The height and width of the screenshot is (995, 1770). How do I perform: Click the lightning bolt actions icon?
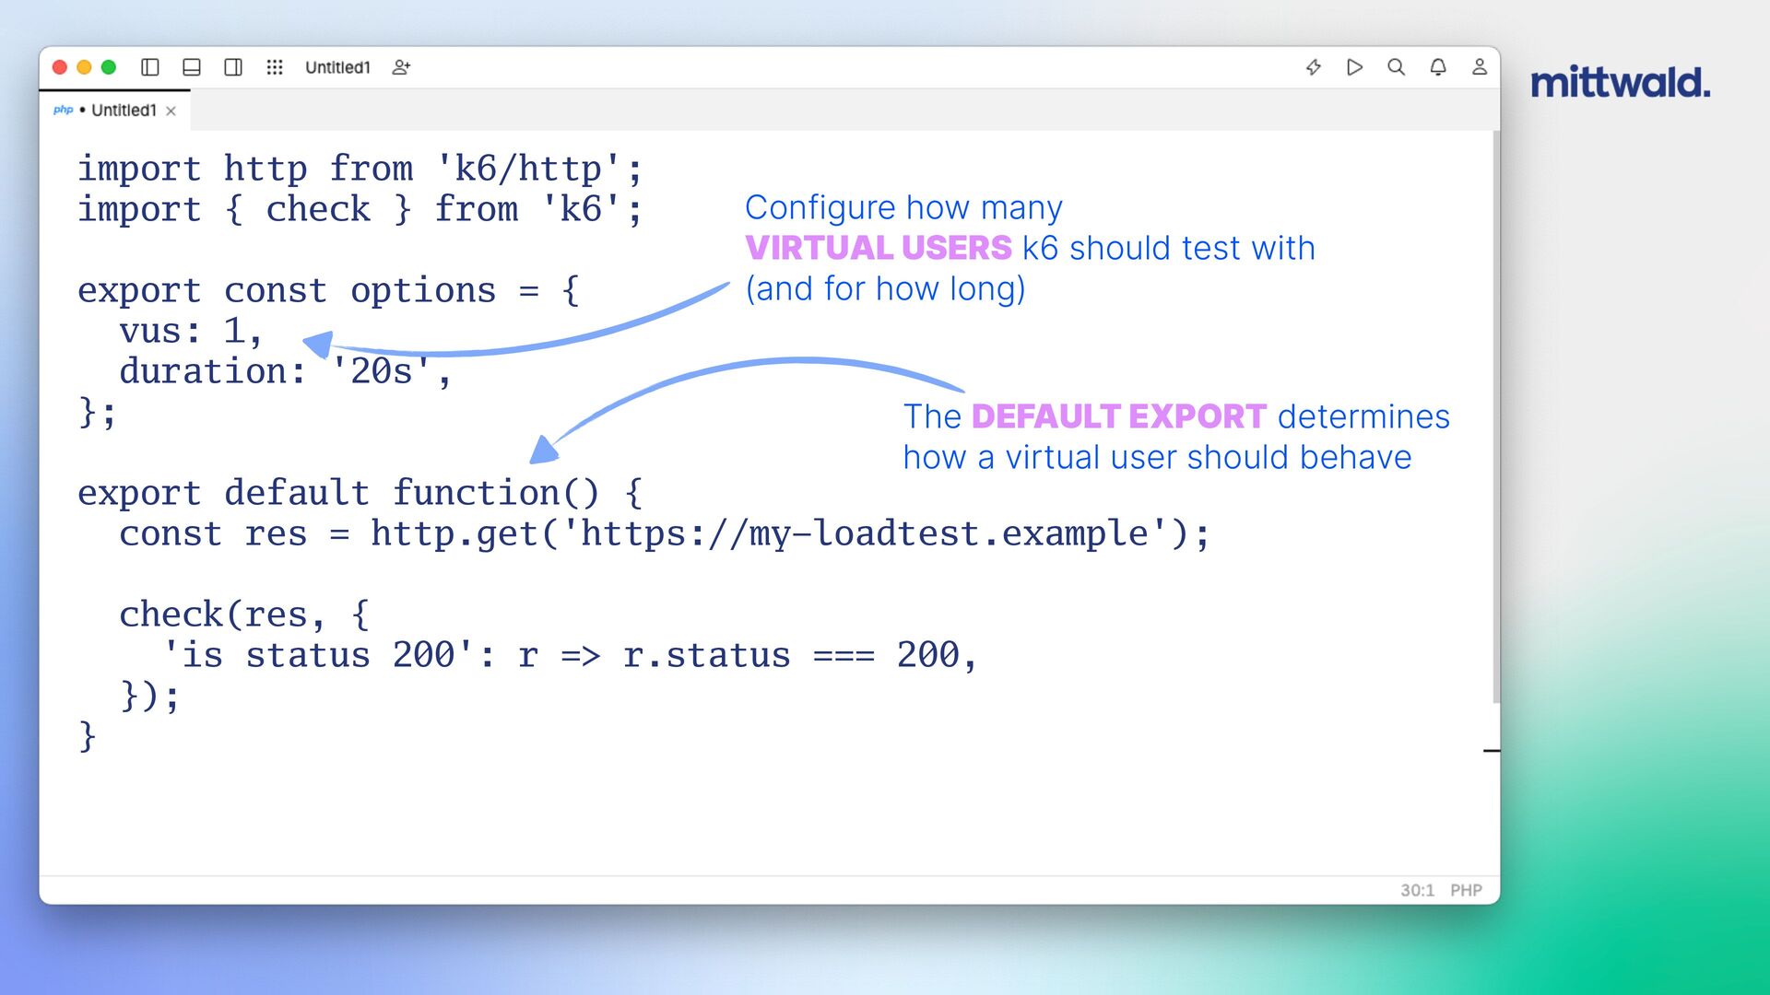pyautogui.click(x=1314, y=67)
